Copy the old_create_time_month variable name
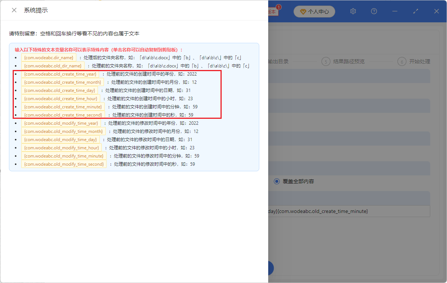The height and width of the screenshot is (283, 447). (x=62, y=82)
